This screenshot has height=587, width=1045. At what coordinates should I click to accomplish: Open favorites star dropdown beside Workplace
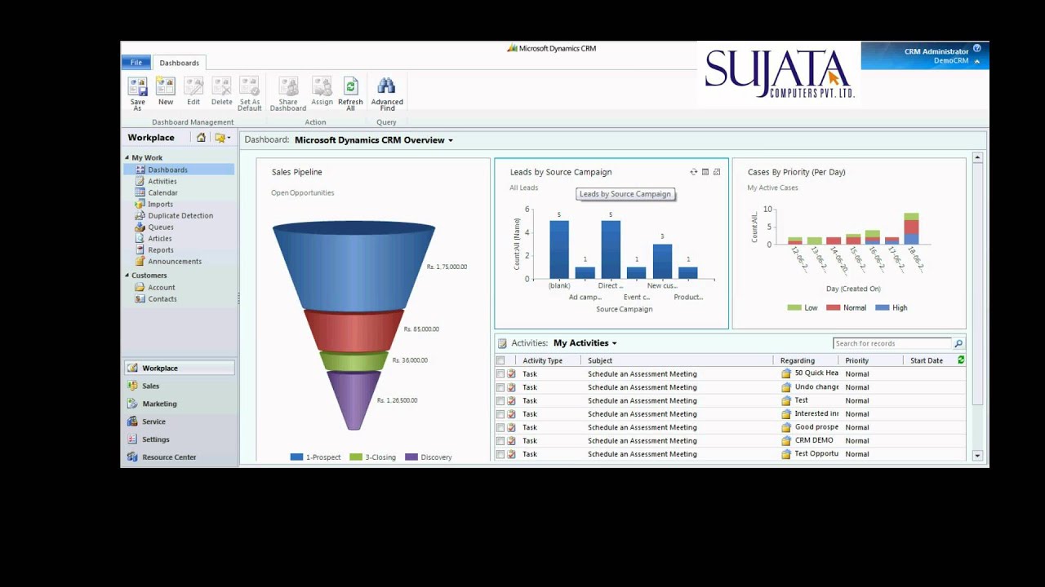tap(222, 138)
